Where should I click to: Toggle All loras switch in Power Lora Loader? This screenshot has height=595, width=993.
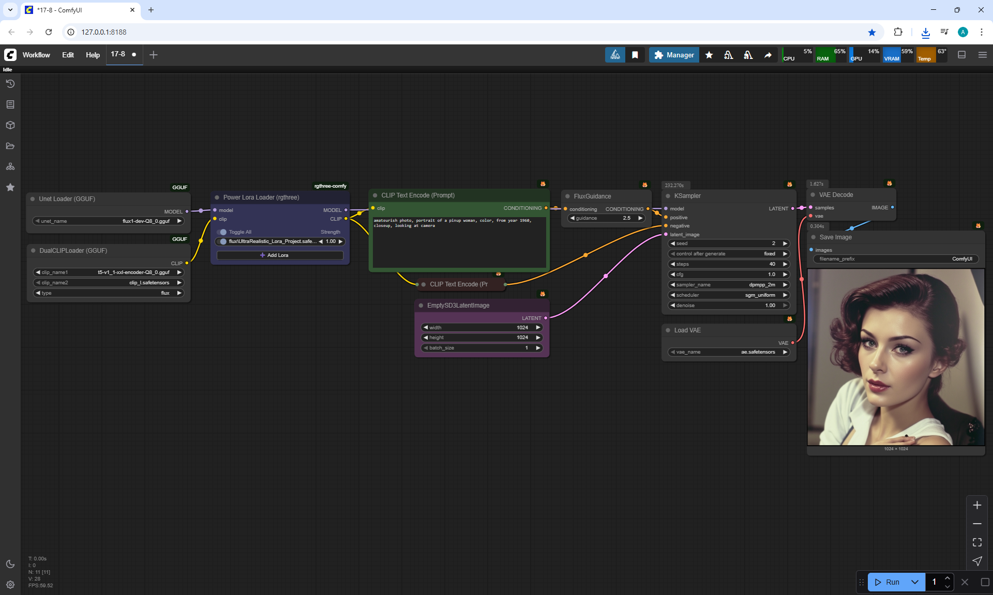222,232
